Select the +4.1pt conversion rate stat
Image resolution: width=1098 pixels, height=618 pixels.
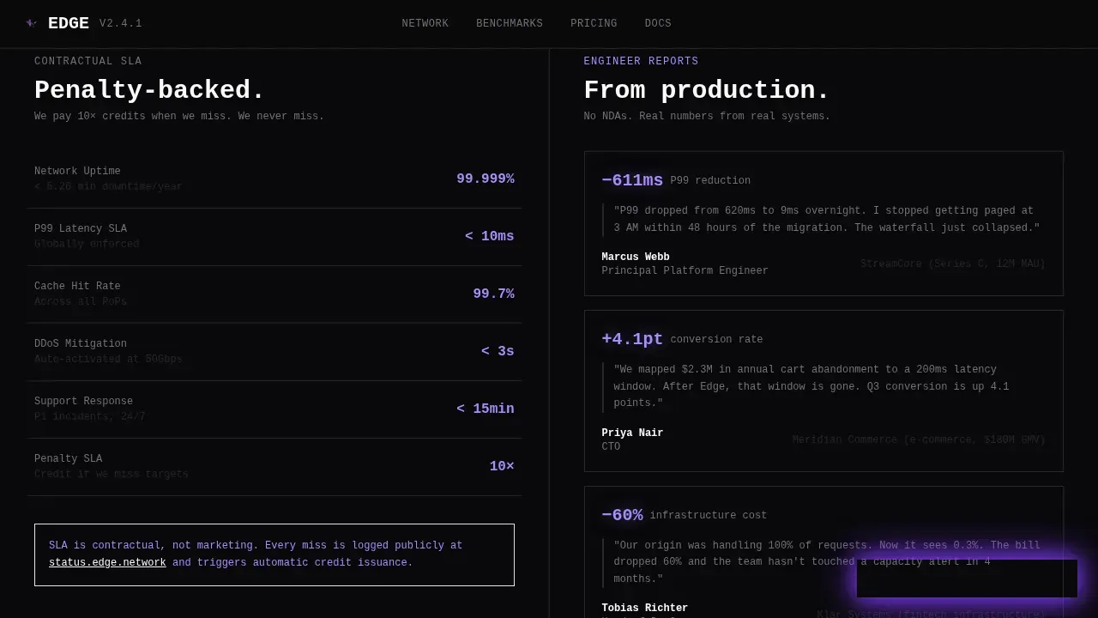tap(632, 339)
